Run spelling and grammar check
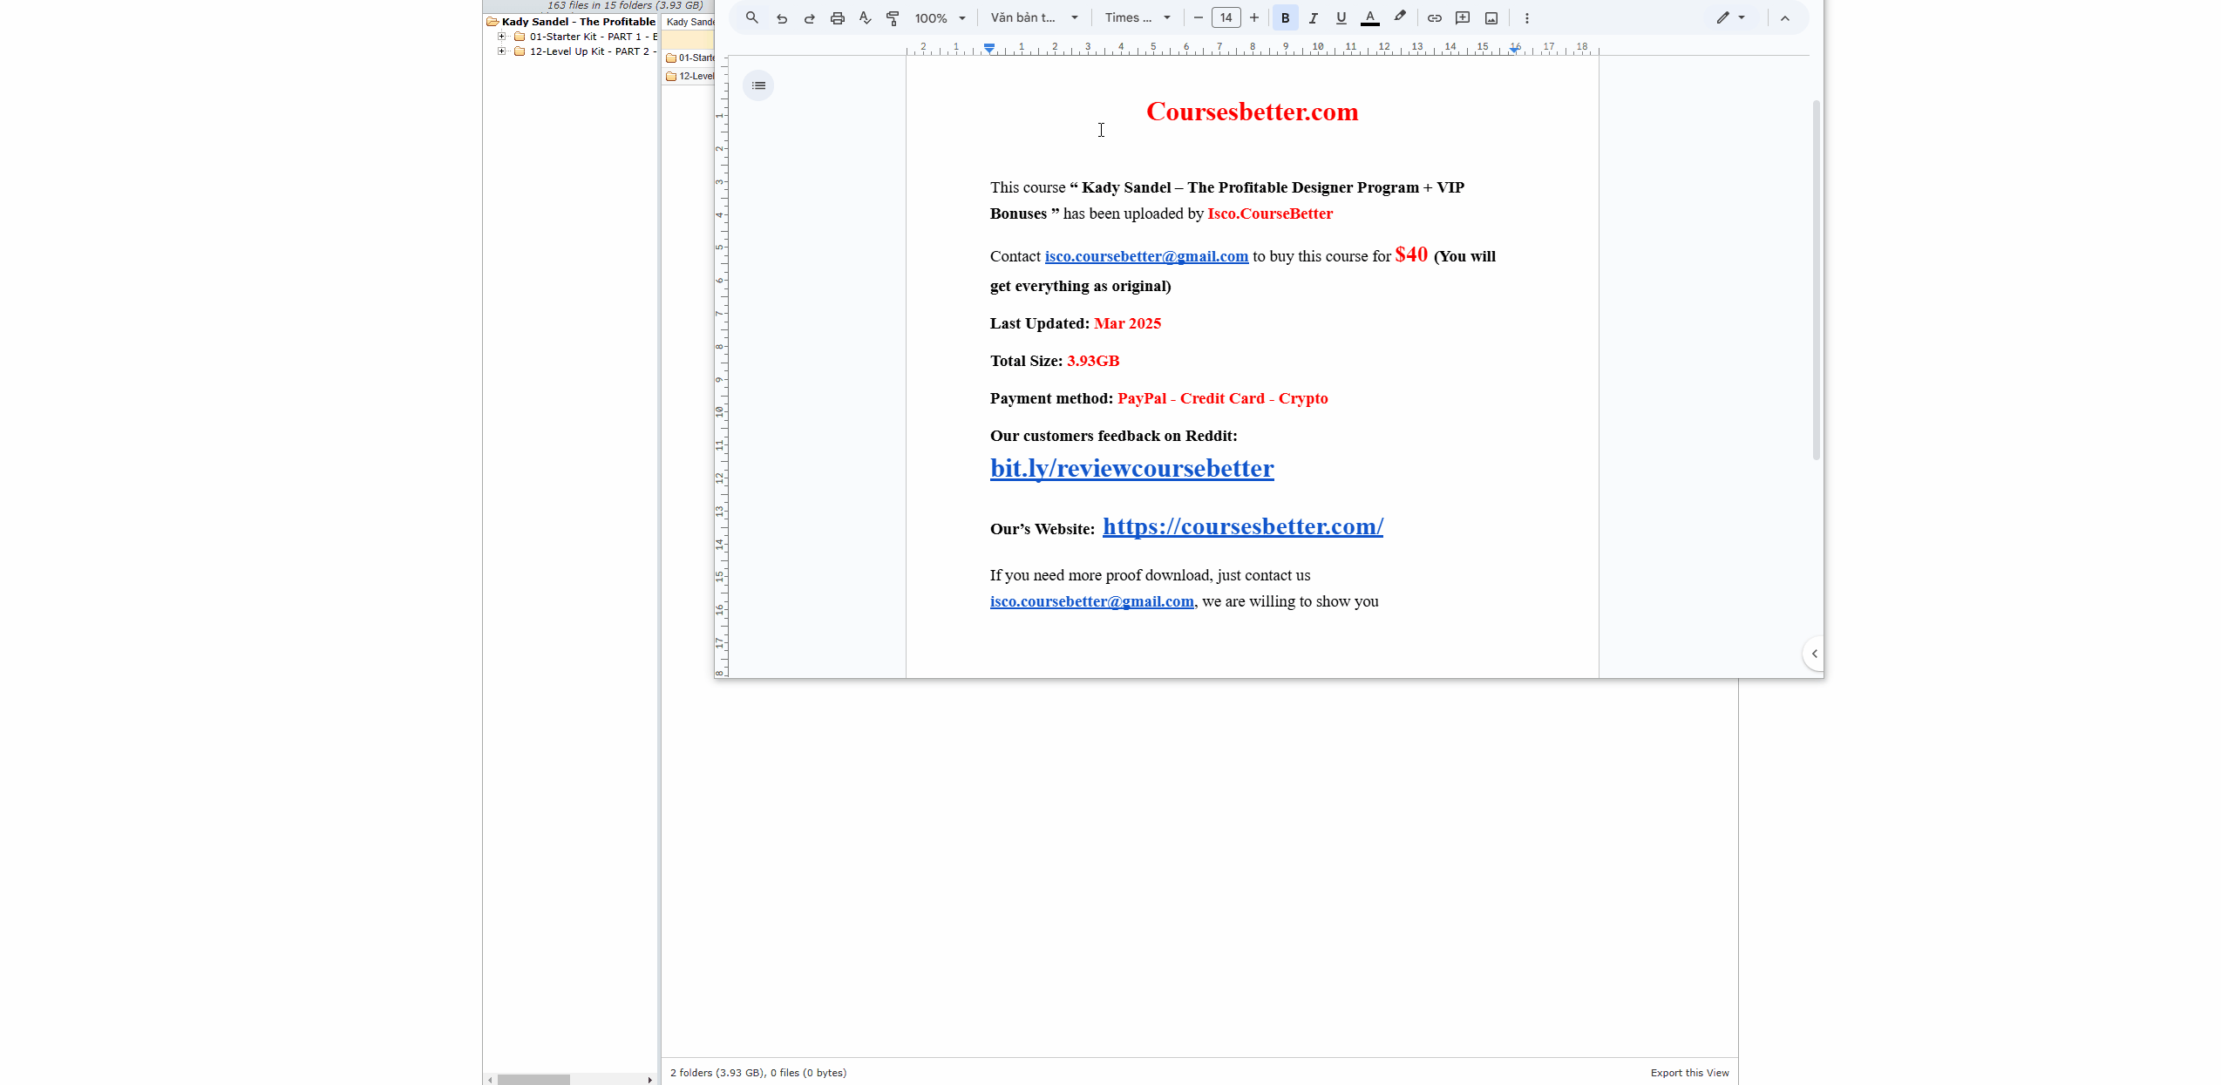This screenshot has height=1085, width=2221. [x=865, y=17]
